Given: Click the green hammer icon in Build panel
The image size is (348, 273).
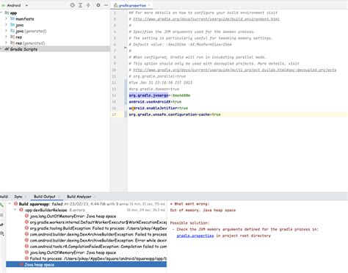Looking at the screenshot, I should click(x=2, y=205).
